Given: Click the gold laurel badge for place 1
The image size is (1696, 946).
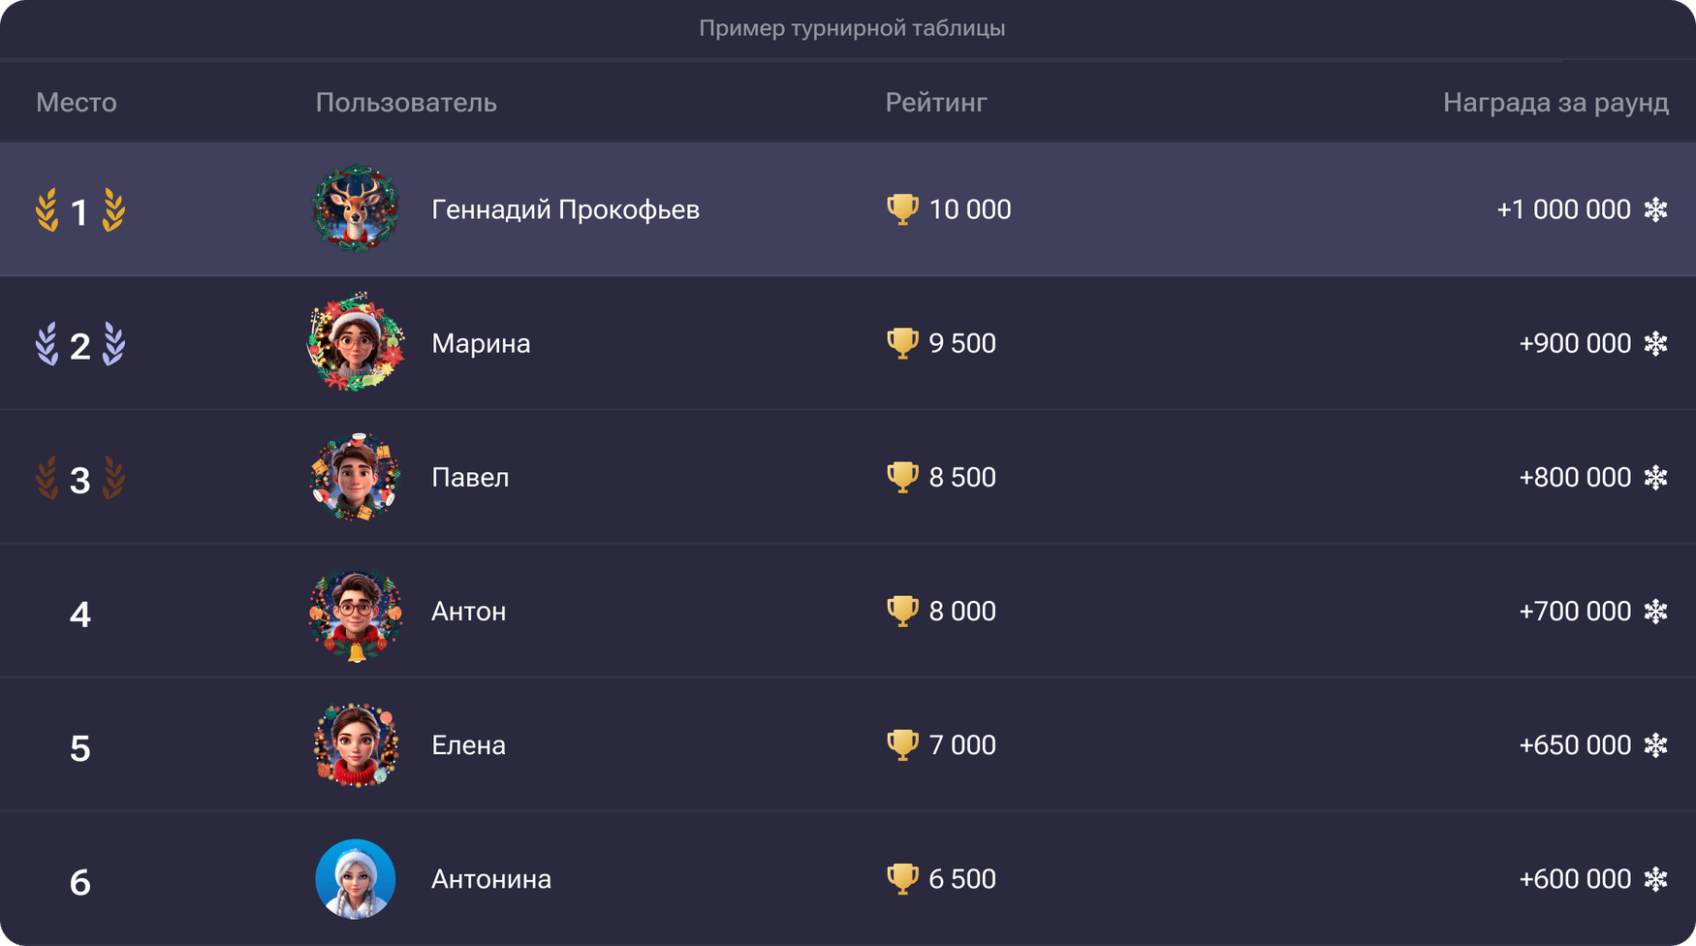Looking at the screenshot, I should 80,210.
